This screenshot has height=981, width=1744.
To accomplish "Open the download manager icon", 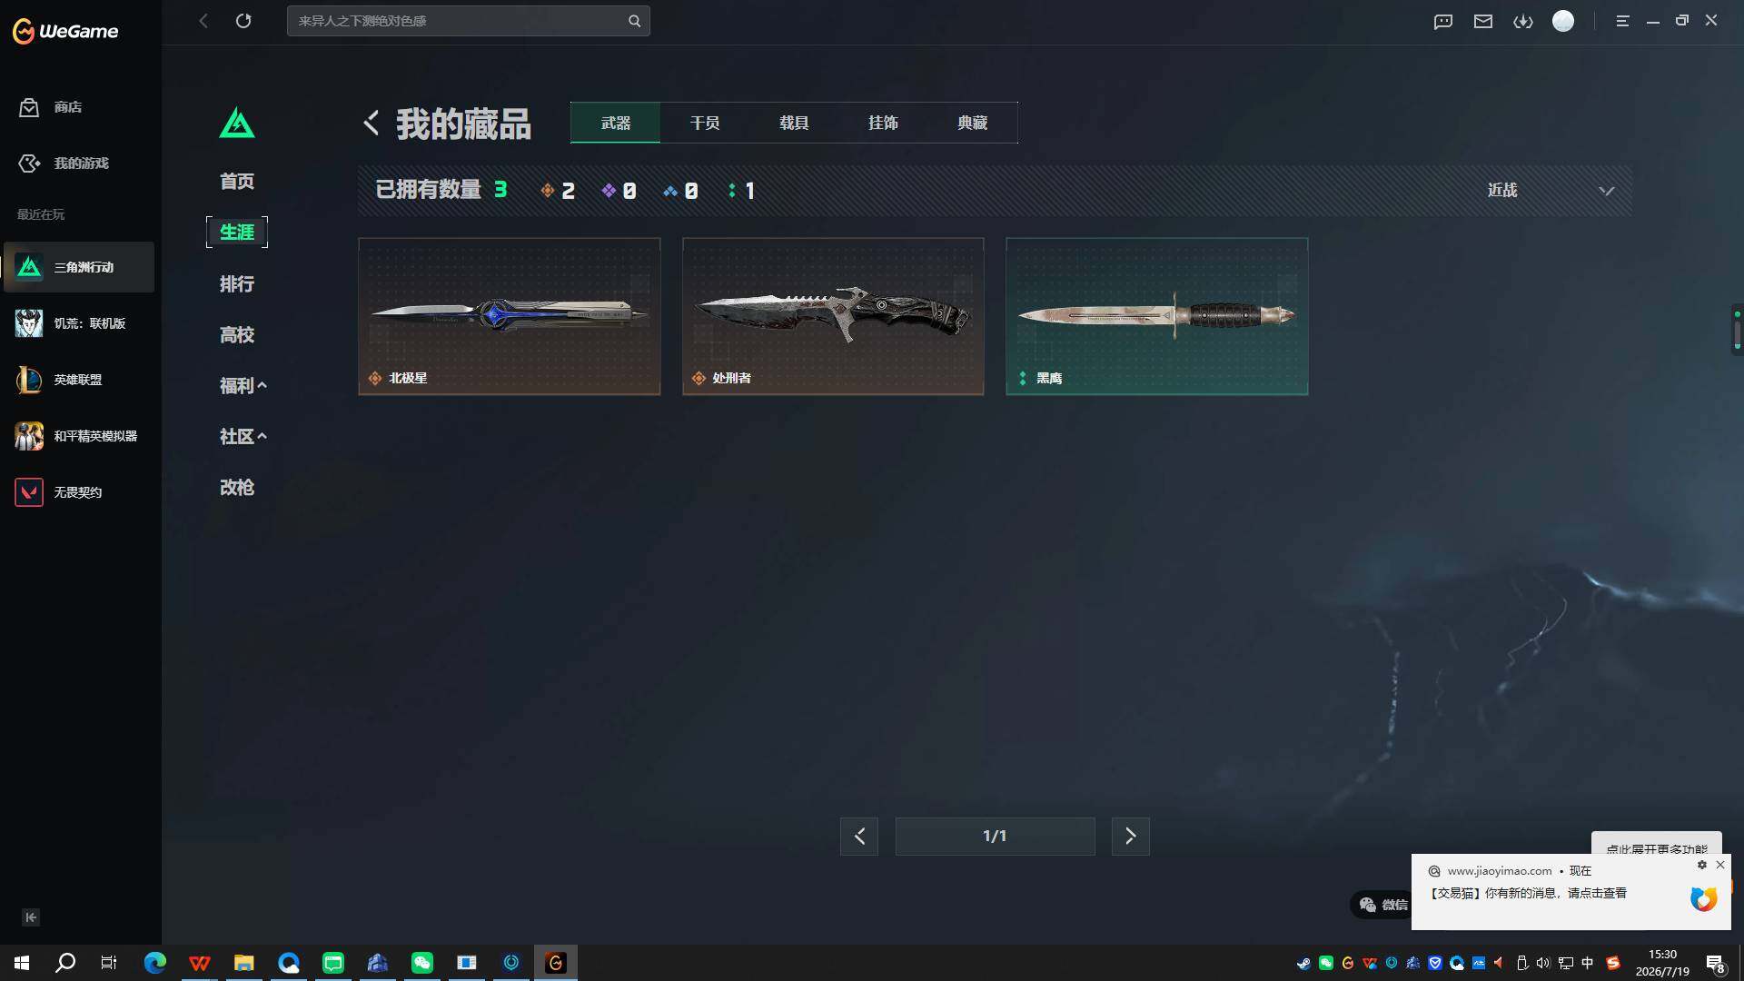I will coord(1523,21).
